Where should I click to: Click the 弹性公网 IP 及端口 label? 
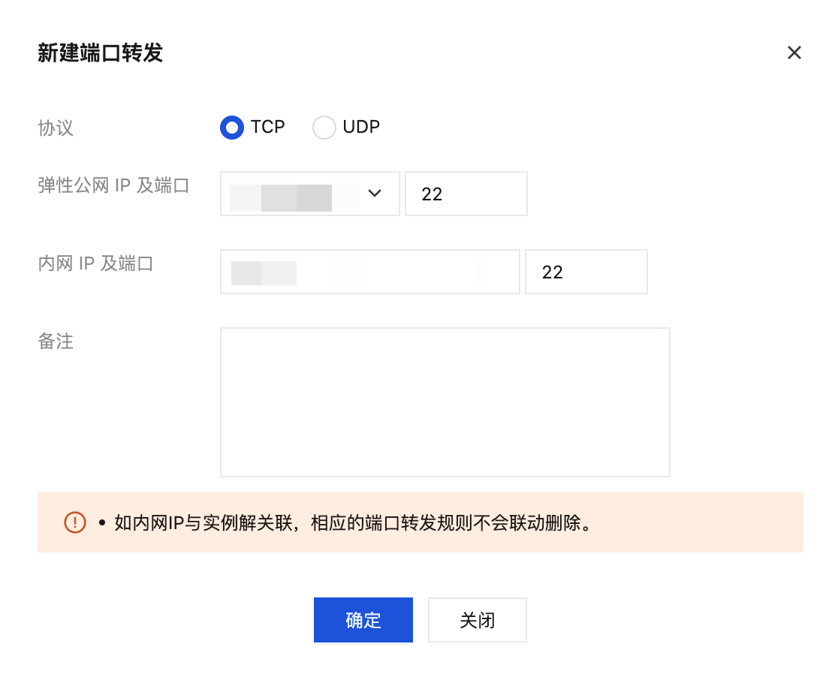[x=113, y=185]
